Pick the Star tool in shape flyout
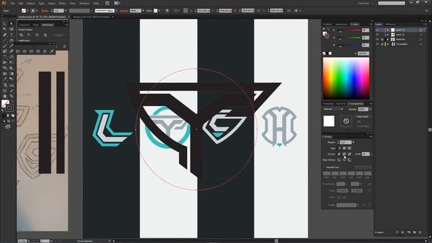 click(x=45, y=51)
